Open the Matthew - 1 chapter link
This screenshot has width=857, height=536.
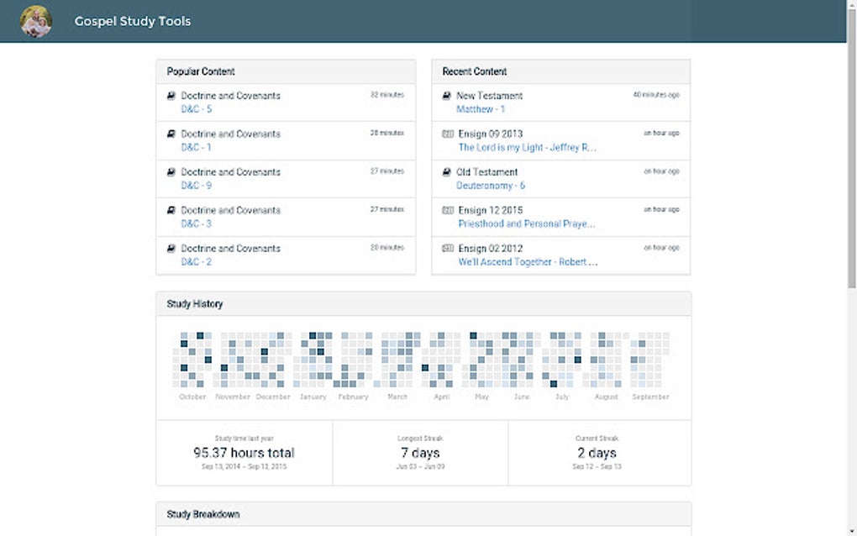[x=481, y=109]
